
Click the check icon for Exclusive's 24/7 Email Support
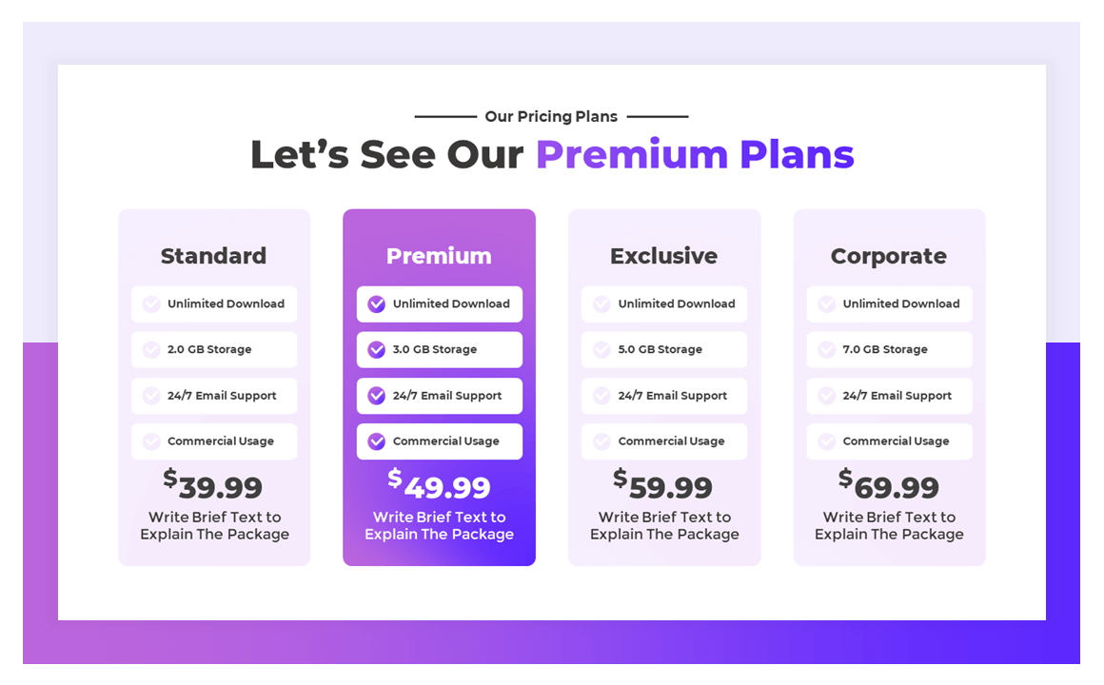click(x=601, y=396)
